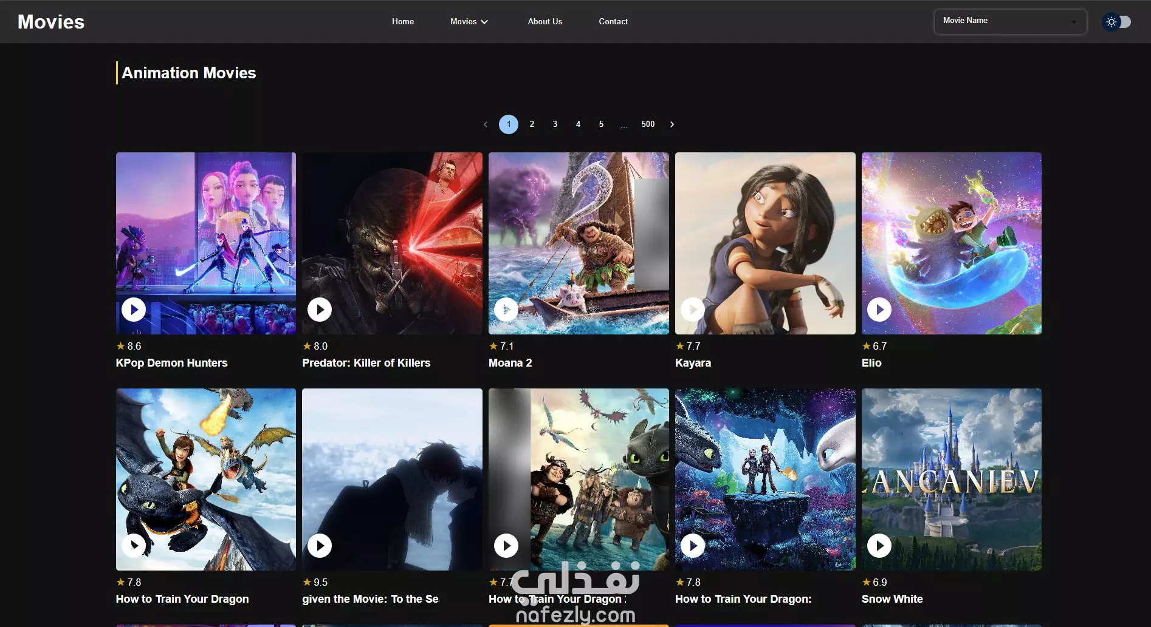Viewport: 1151px width, 627px height.
Task: Click the Kayara title text
Action: click(x=693, y=363)
